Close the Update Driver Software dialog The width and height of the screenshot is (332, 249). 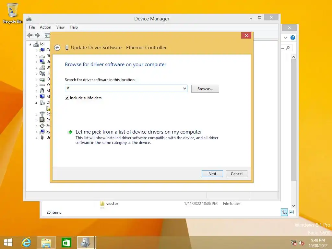click(246, 35)
